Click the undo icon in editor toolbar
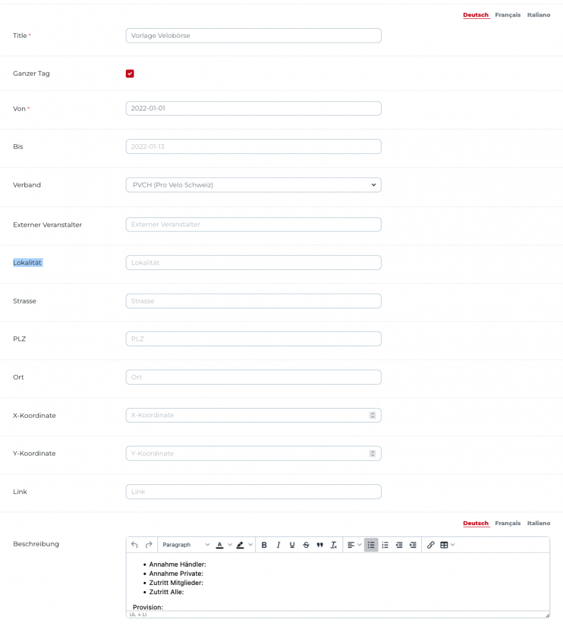This screenshot has height=629, width=563. (x=135, y=545)
